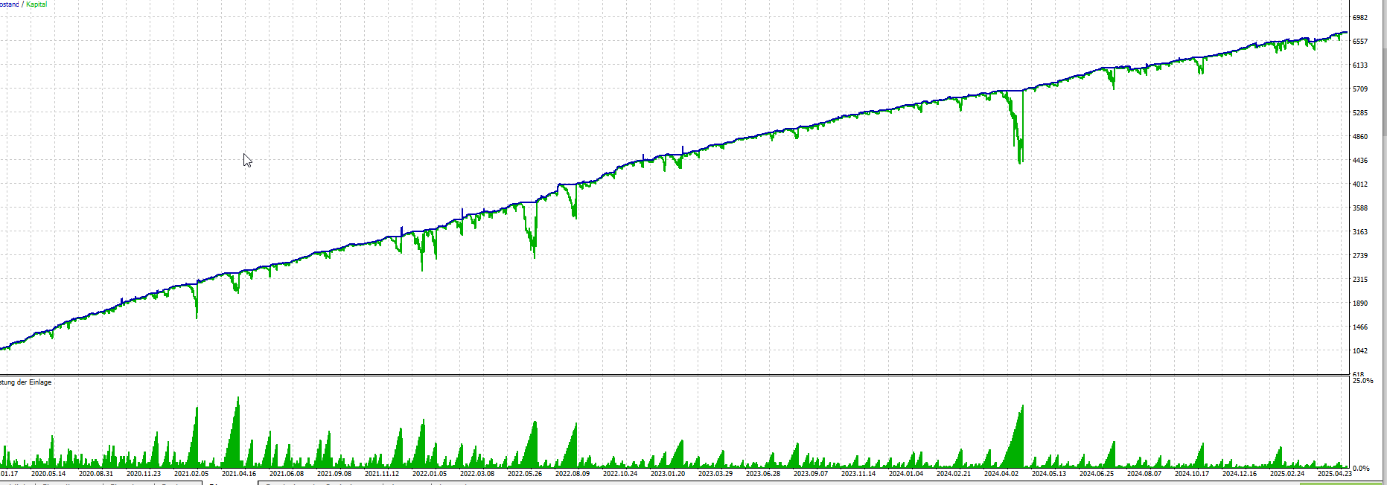Click the 1042 value on the balance axis
The image size is (1387, 485).
[x=1360, y=351]
